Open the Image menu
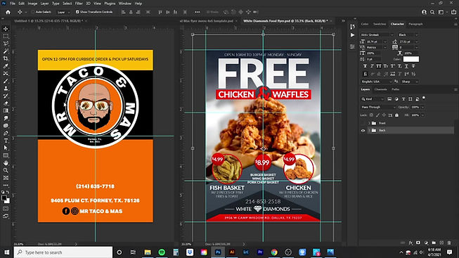 (32, 4)
